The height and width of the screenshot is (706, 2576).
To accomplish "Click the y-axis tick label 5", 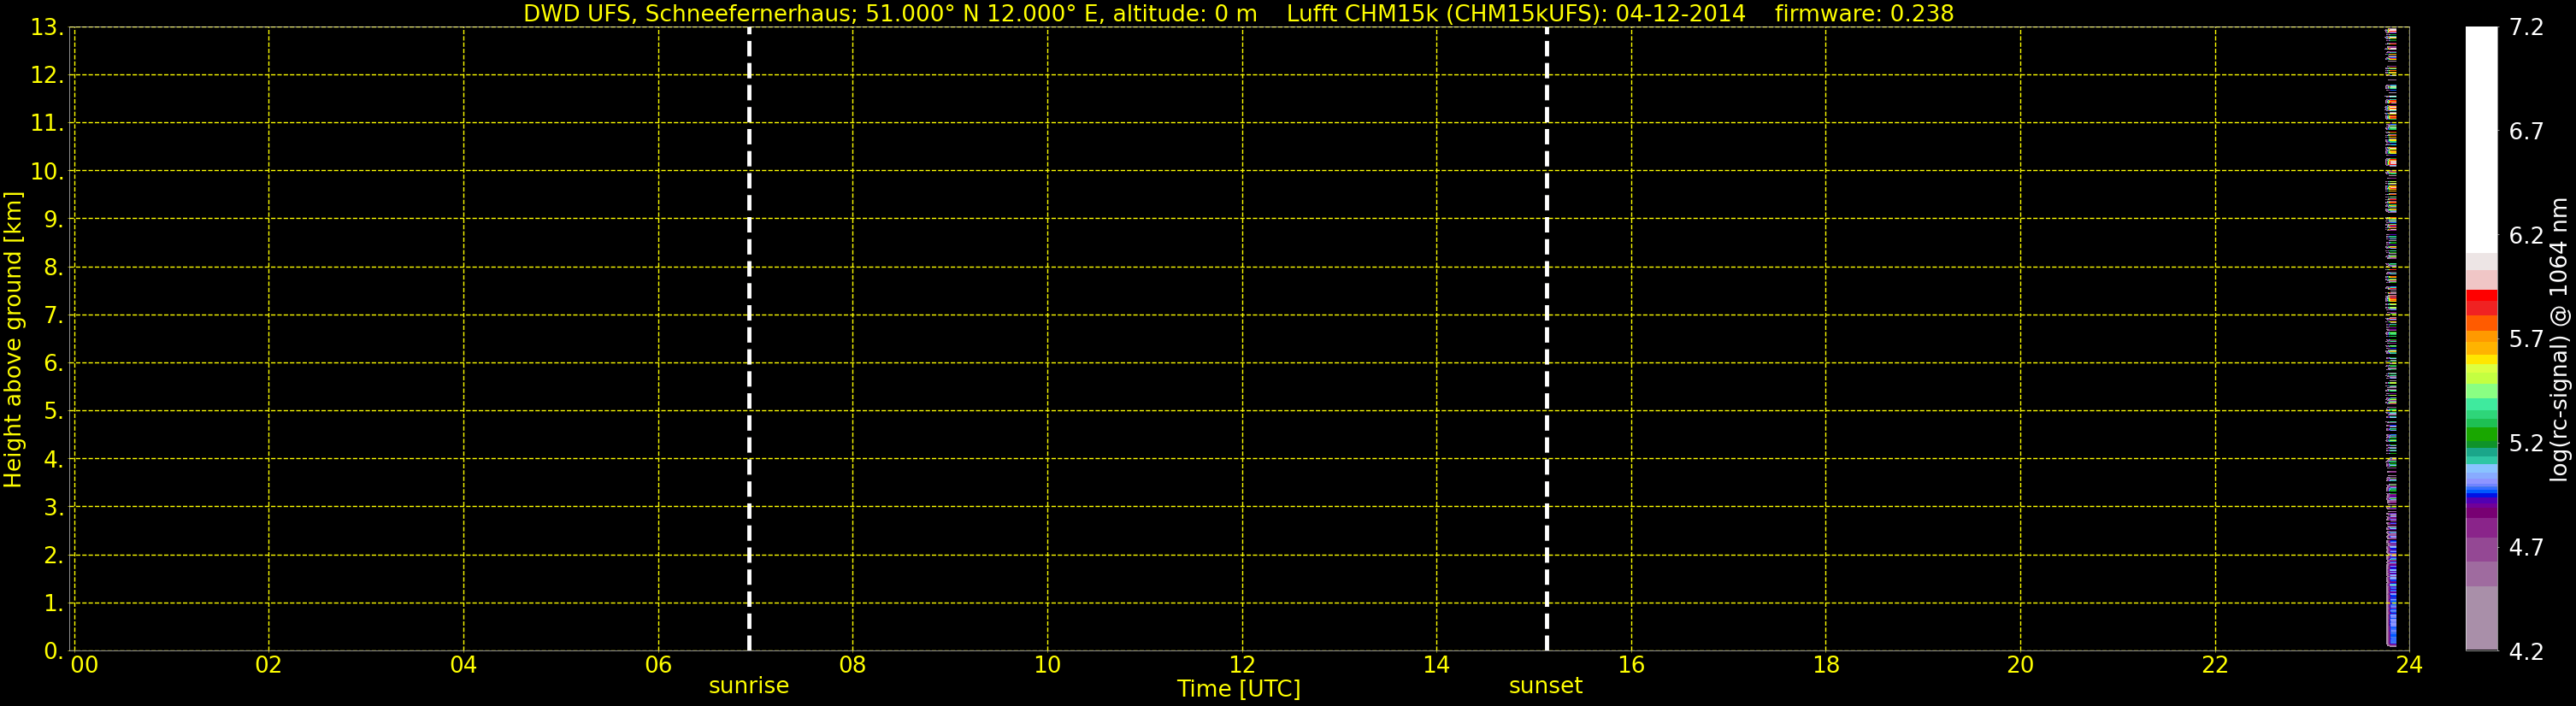I will click(x=53, y=412).
